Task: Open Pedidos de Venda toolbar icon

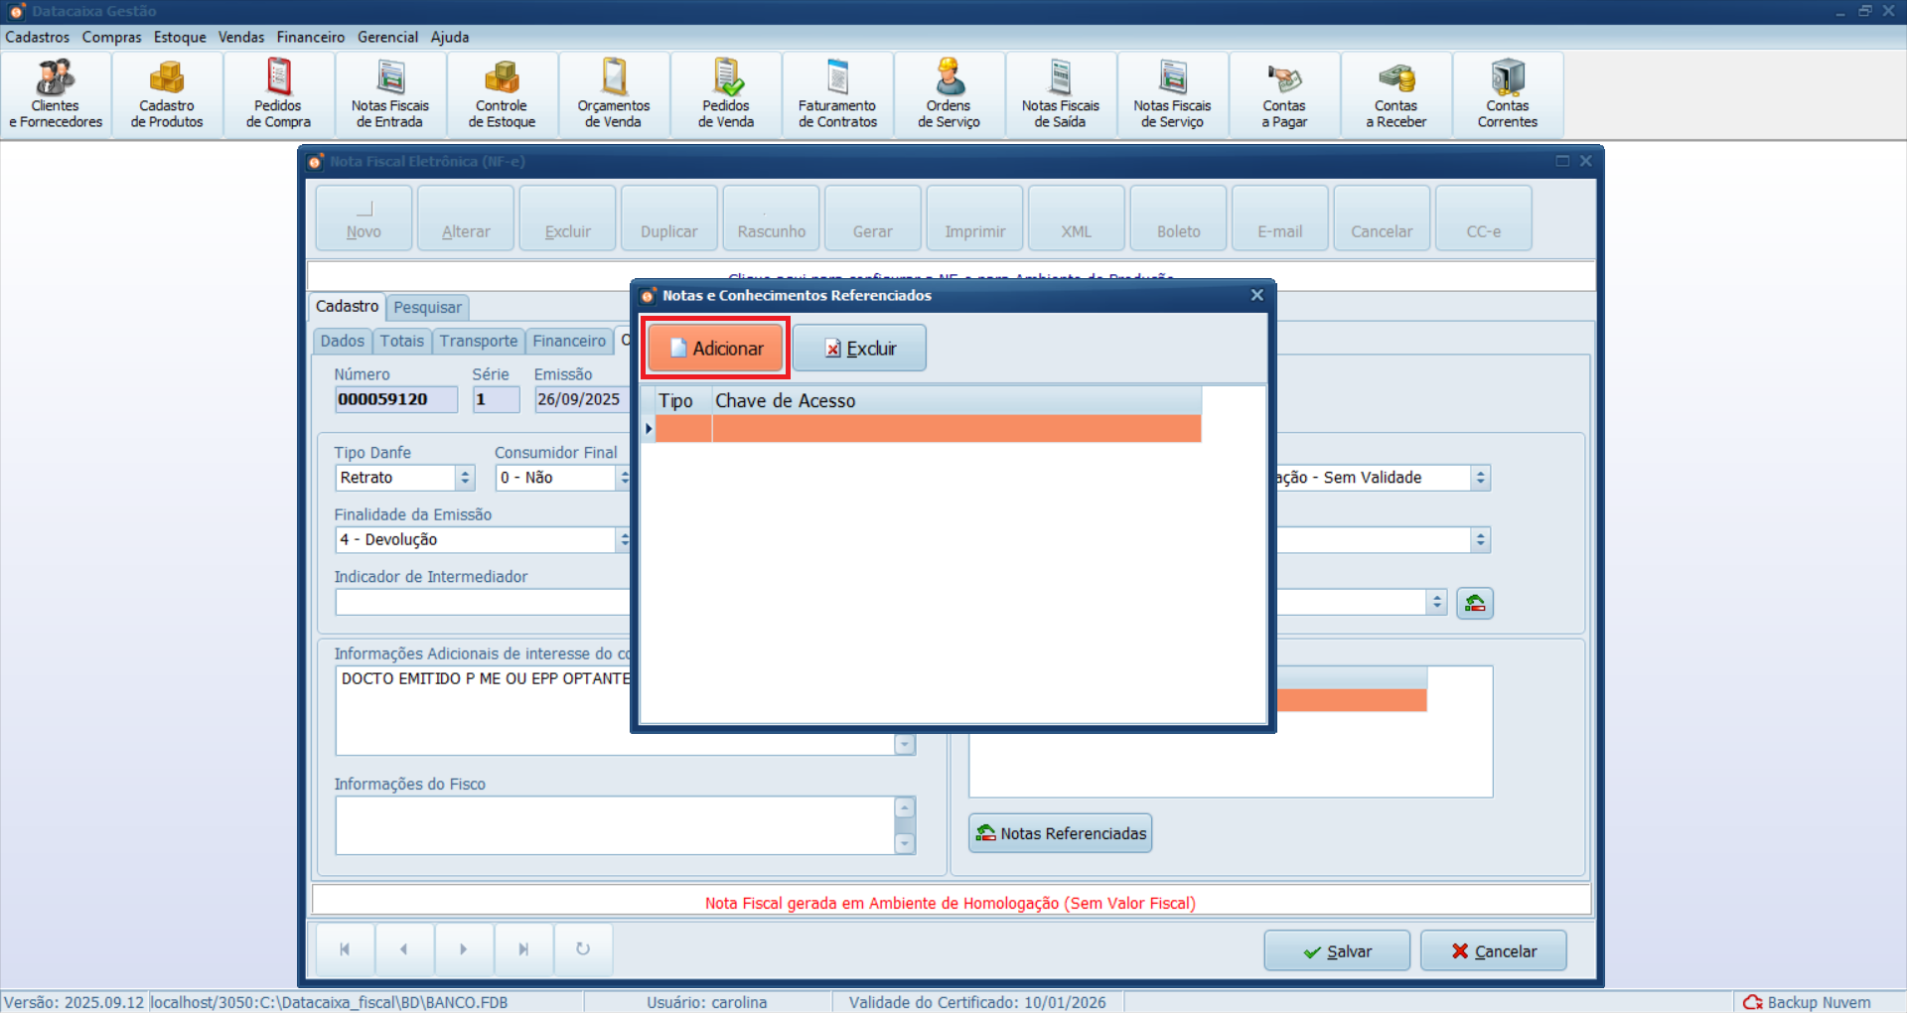Action: 726,95
